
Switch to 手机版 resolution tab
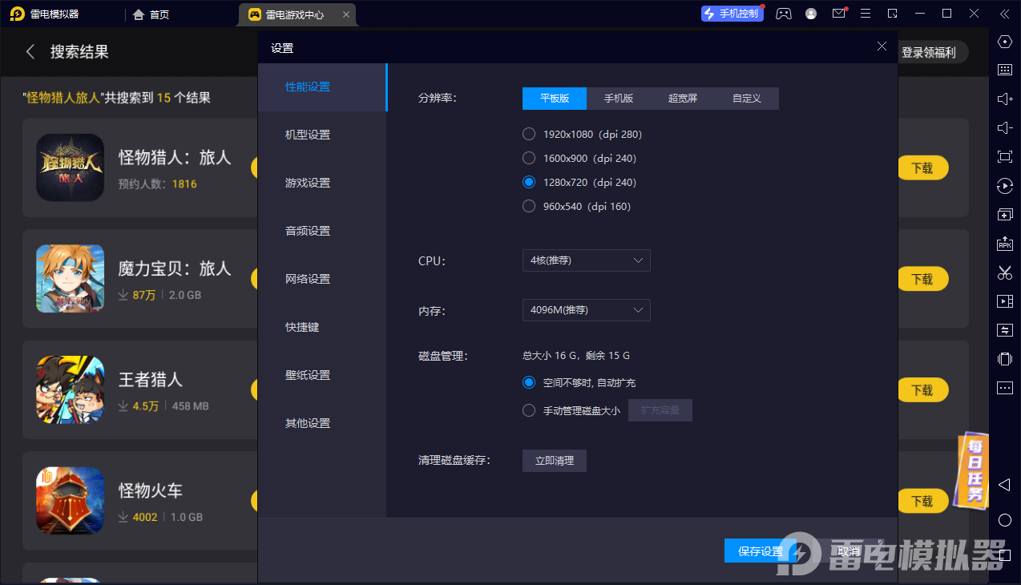618,99
